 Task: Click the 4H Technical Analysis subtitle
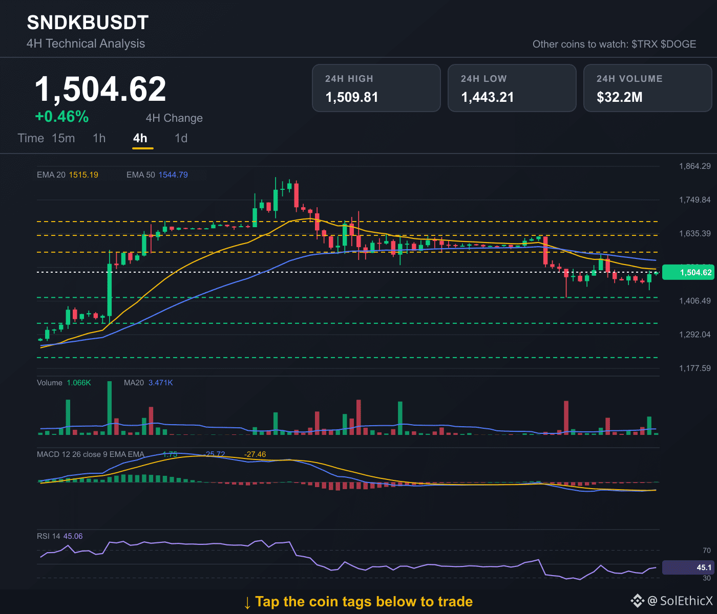[86, 43]
